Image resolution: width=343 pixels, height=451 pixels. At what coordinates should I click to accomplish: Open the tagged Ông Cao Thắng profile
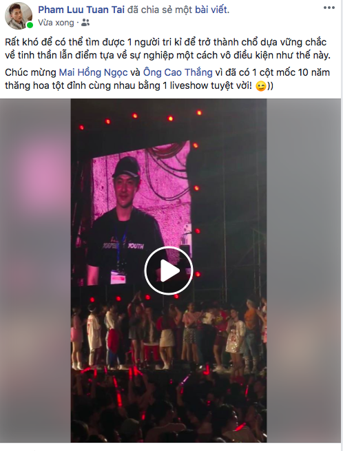[178, 72]
